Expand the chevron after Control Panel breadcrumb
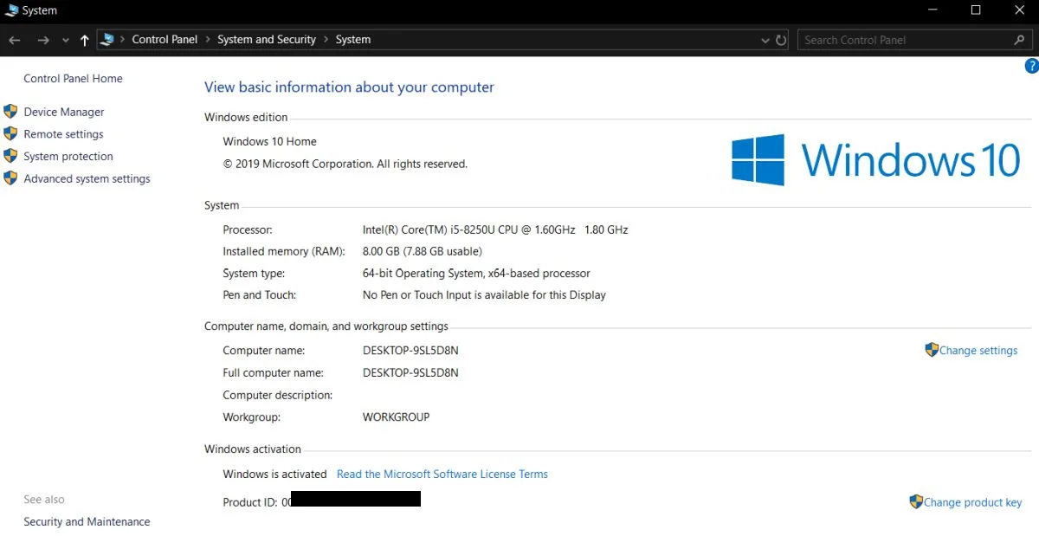 coord(207,40)
